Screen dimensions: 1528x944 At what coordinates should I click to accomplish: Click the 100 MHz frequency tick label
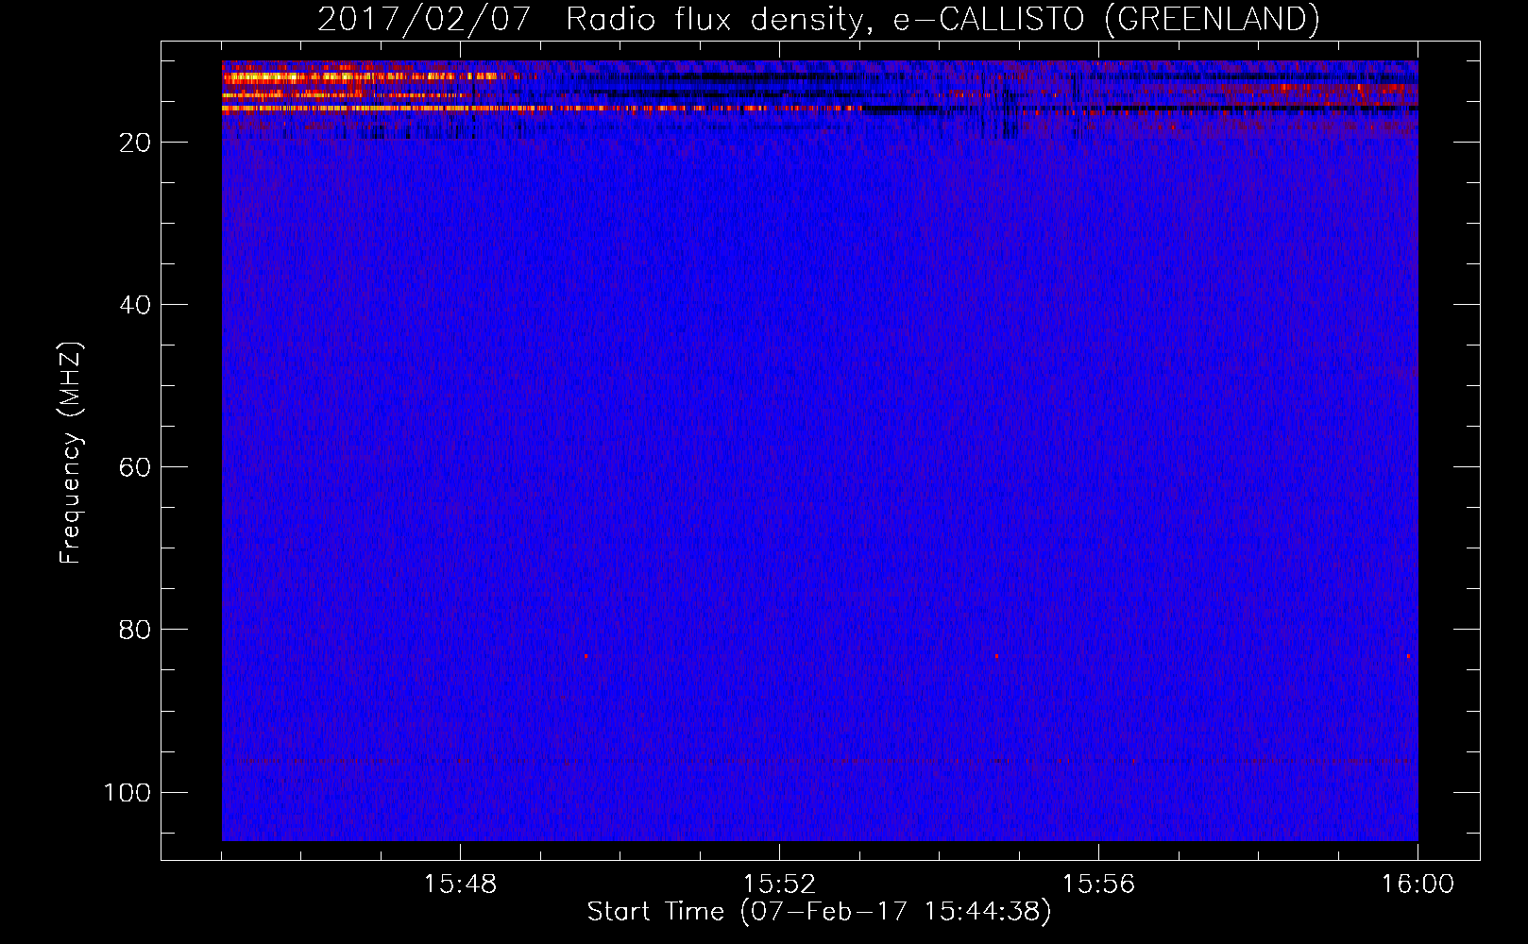pos(127,792)
